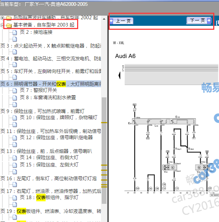The image size is (219, 222).
Task: Open 页 5：车灯开关 tree entry
Action: tap(51, 71)
